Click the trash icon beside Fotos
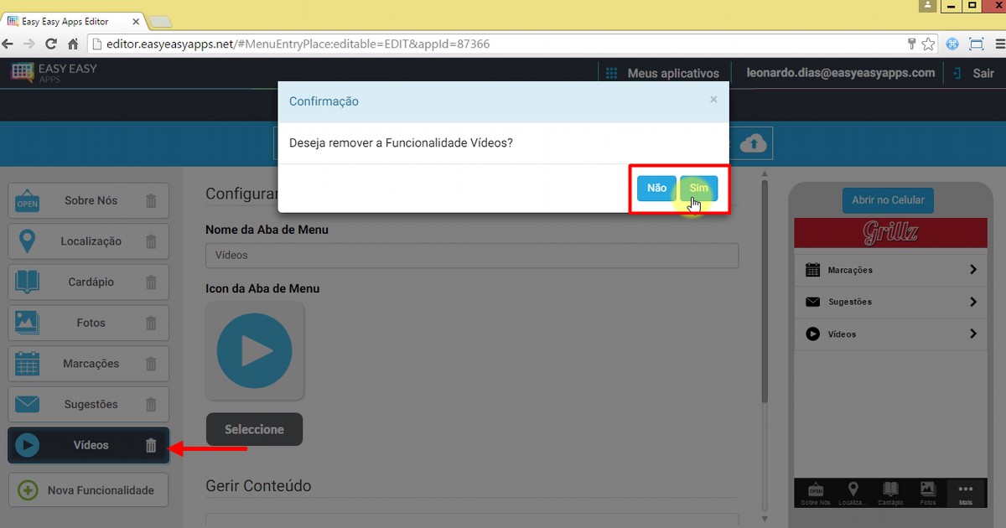This screenshot has width=1006, height=528. coord(151,324)
